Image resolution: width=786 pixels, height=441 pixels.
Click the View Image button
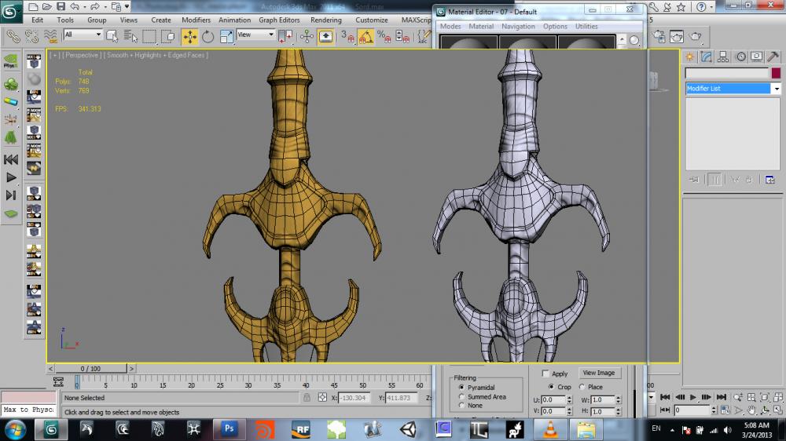(x=598, y=373)
